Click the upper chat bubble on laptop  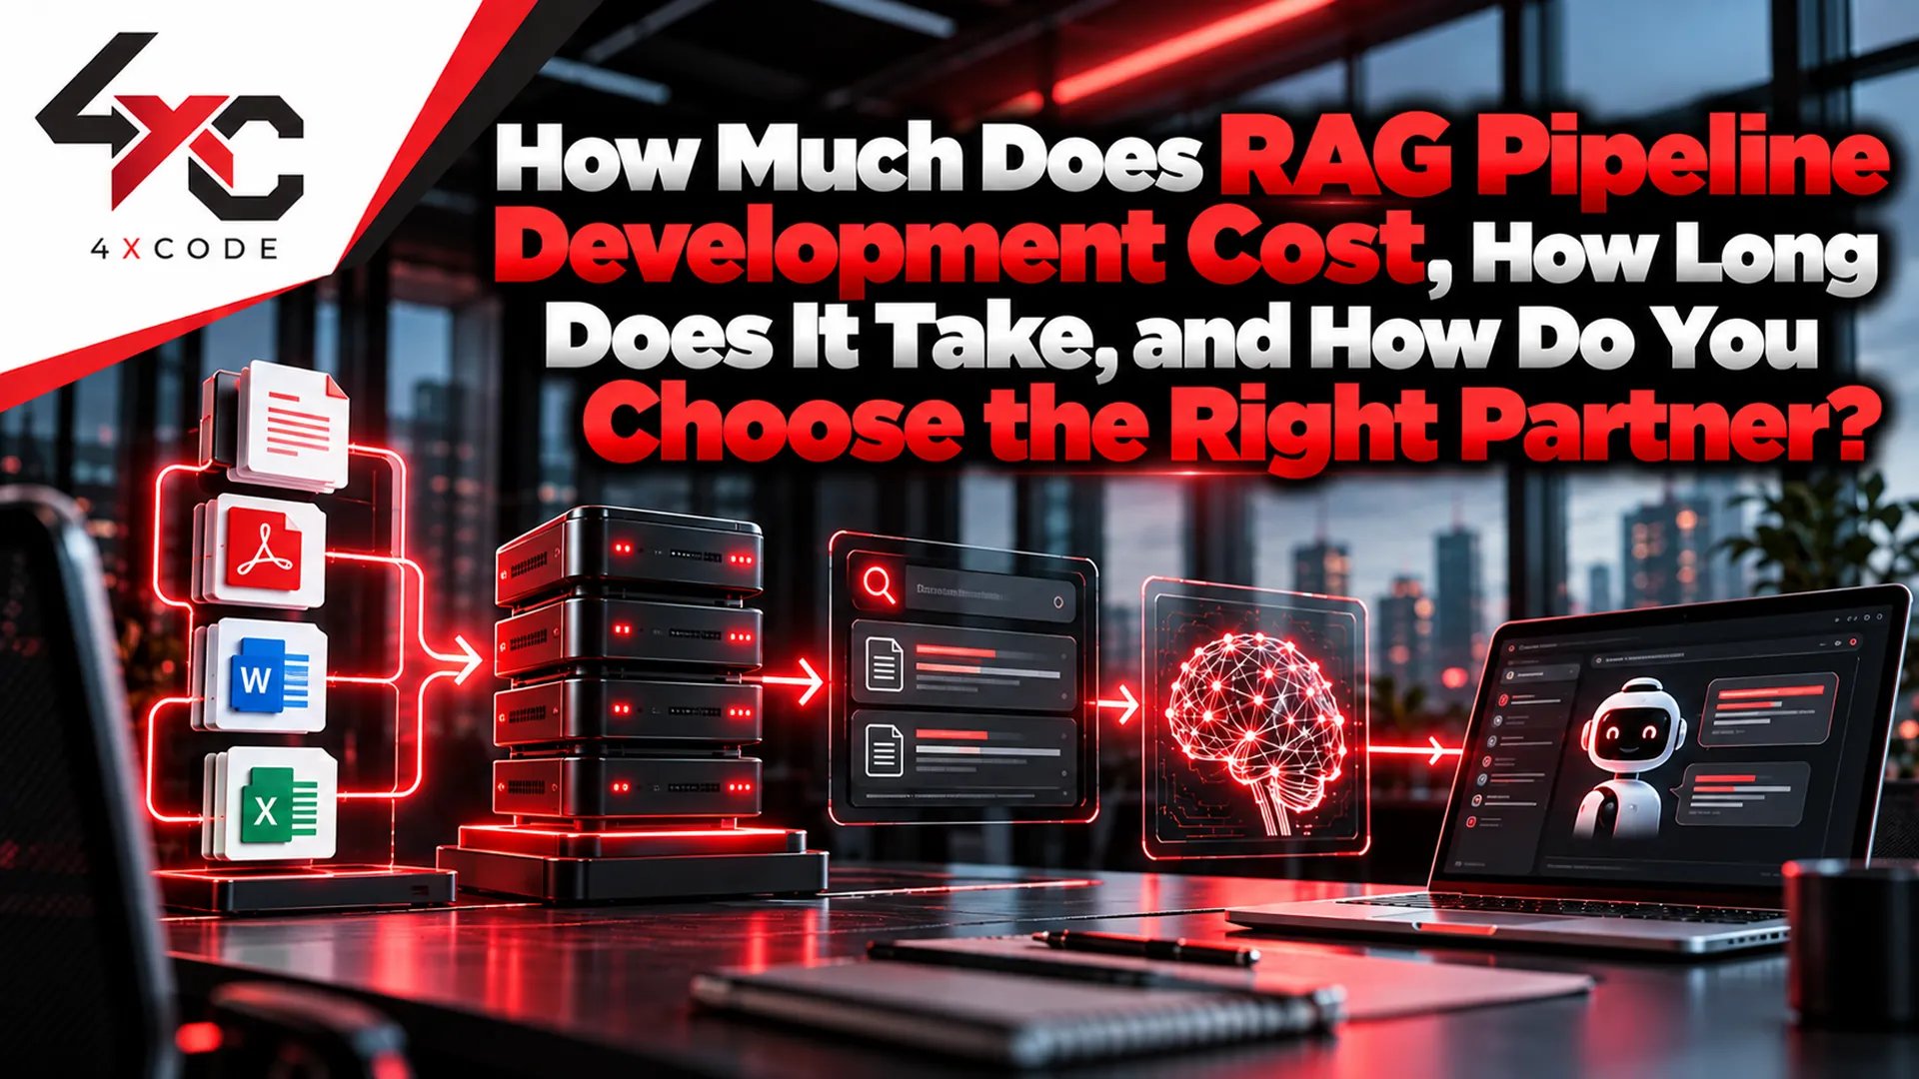(1770, 708)
